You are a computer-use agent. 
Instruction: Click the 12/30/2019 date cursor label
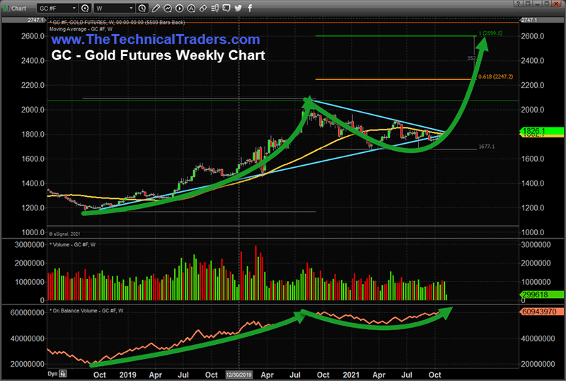[238, 375]
